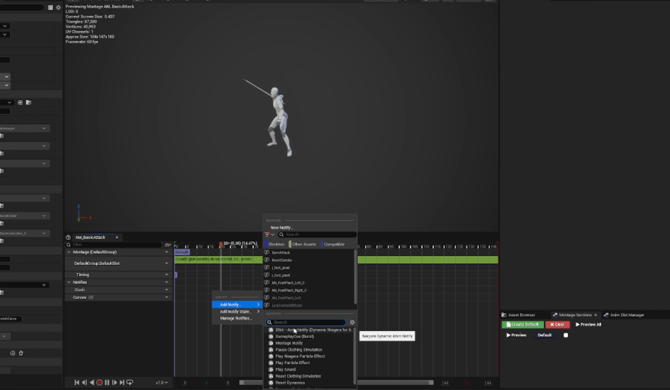
Task: Click Play Sound notify icon
Action: 270,370
